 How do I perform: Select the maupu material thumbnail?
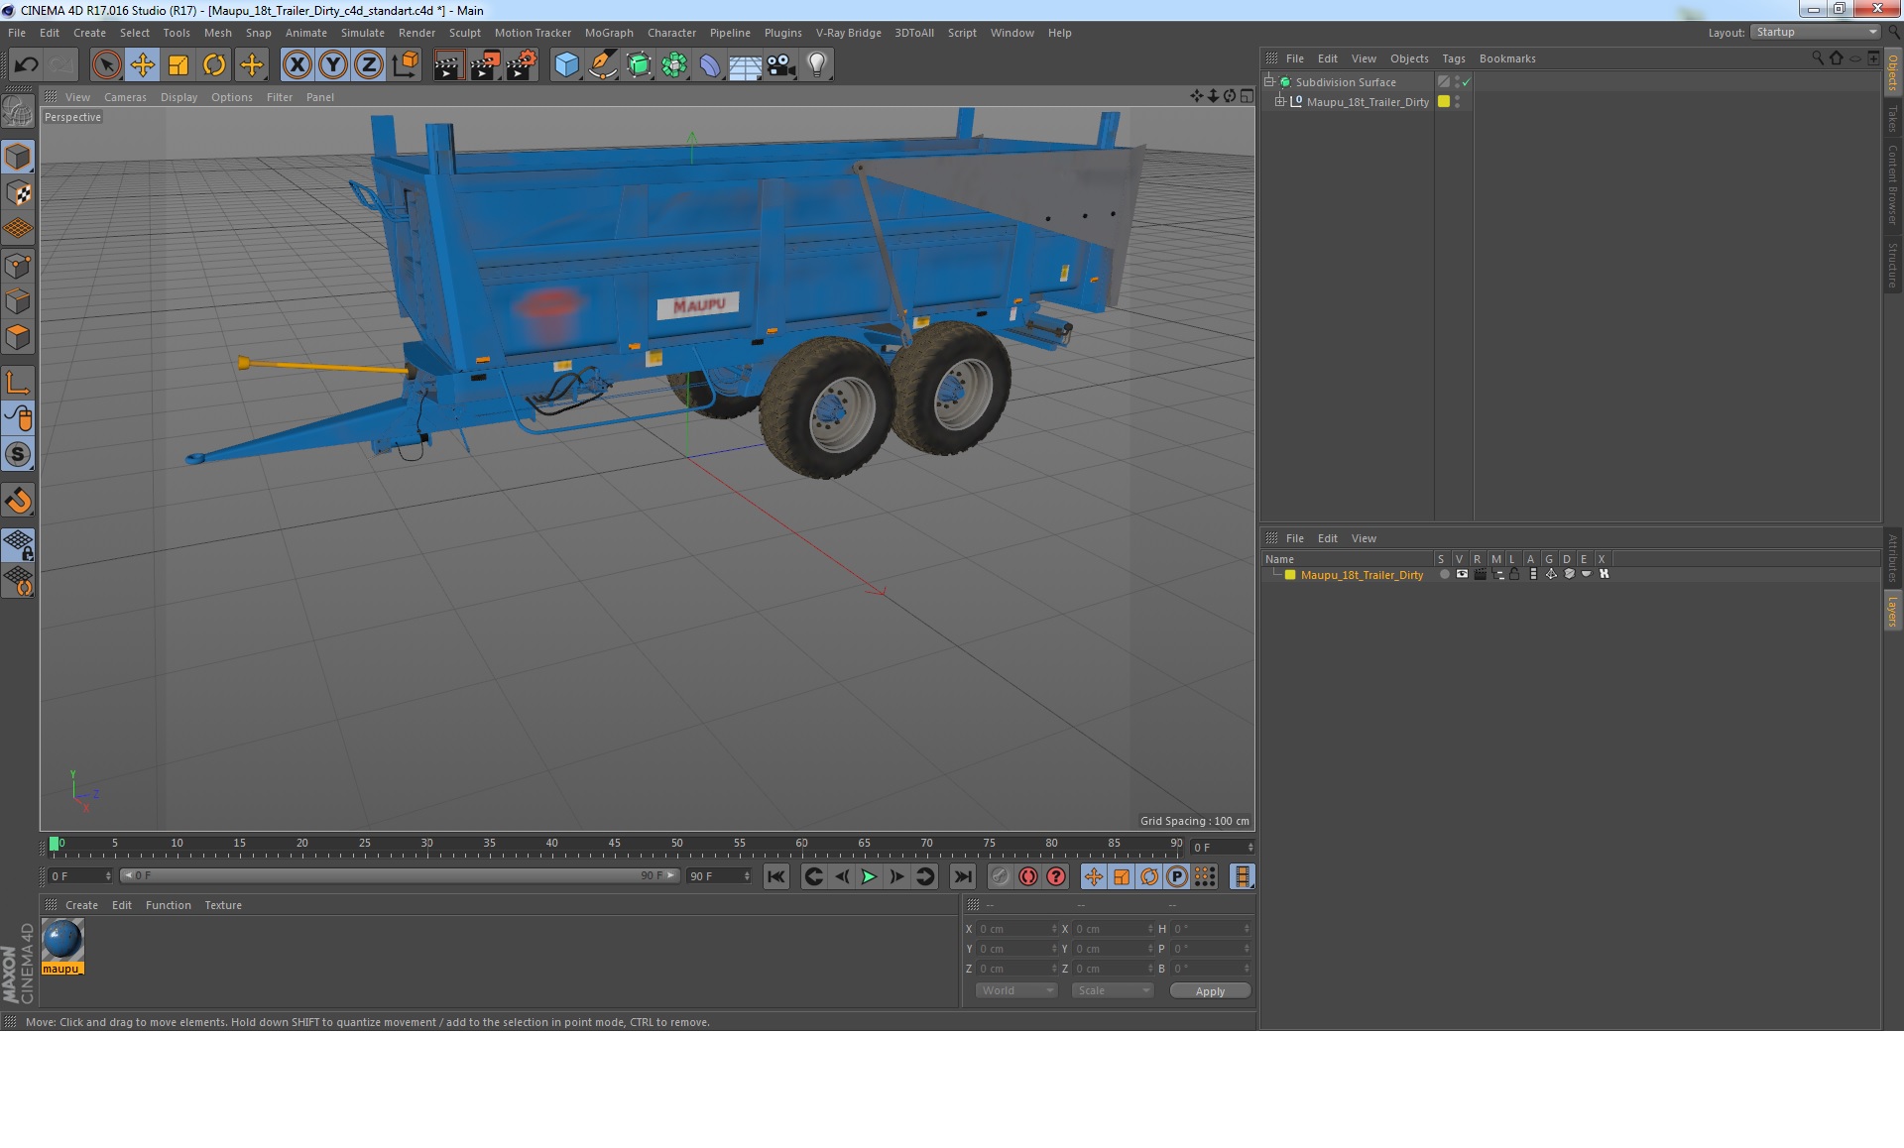(x=62, y=940)
